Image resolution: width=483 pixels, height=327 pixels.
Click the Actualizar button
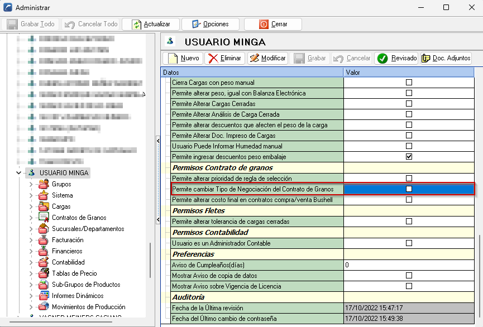tap(151, 25)
